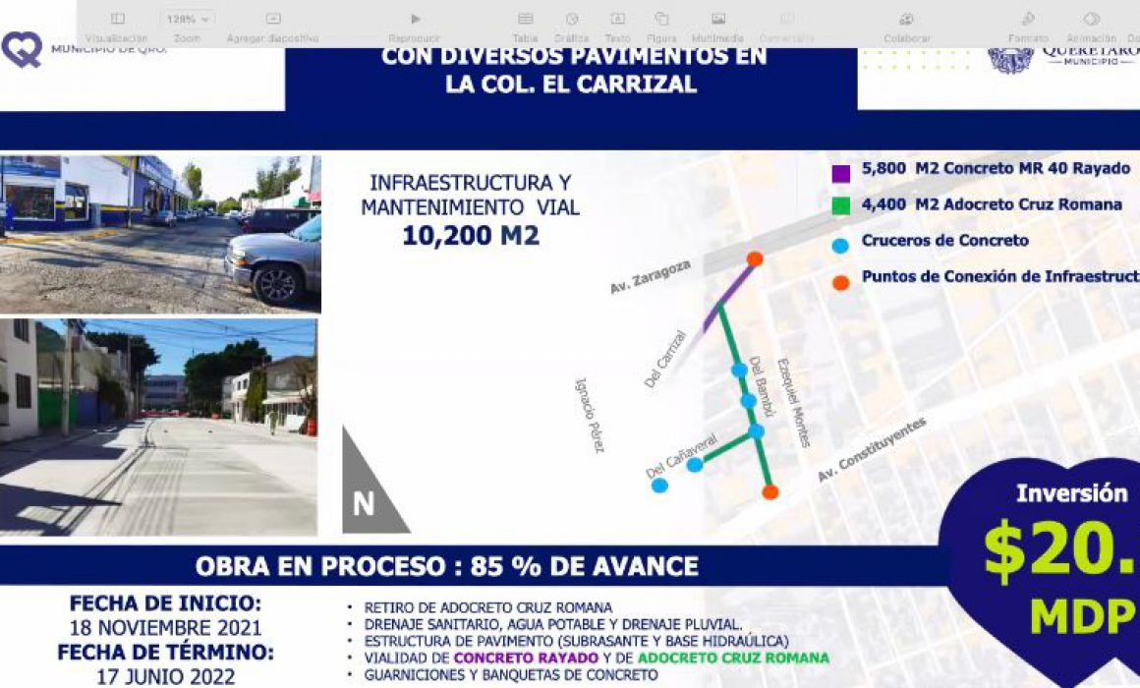Add a new slide with Agregar diapositiva
The width and height of the screenshot is (1140, 688).
coord(272,27)
